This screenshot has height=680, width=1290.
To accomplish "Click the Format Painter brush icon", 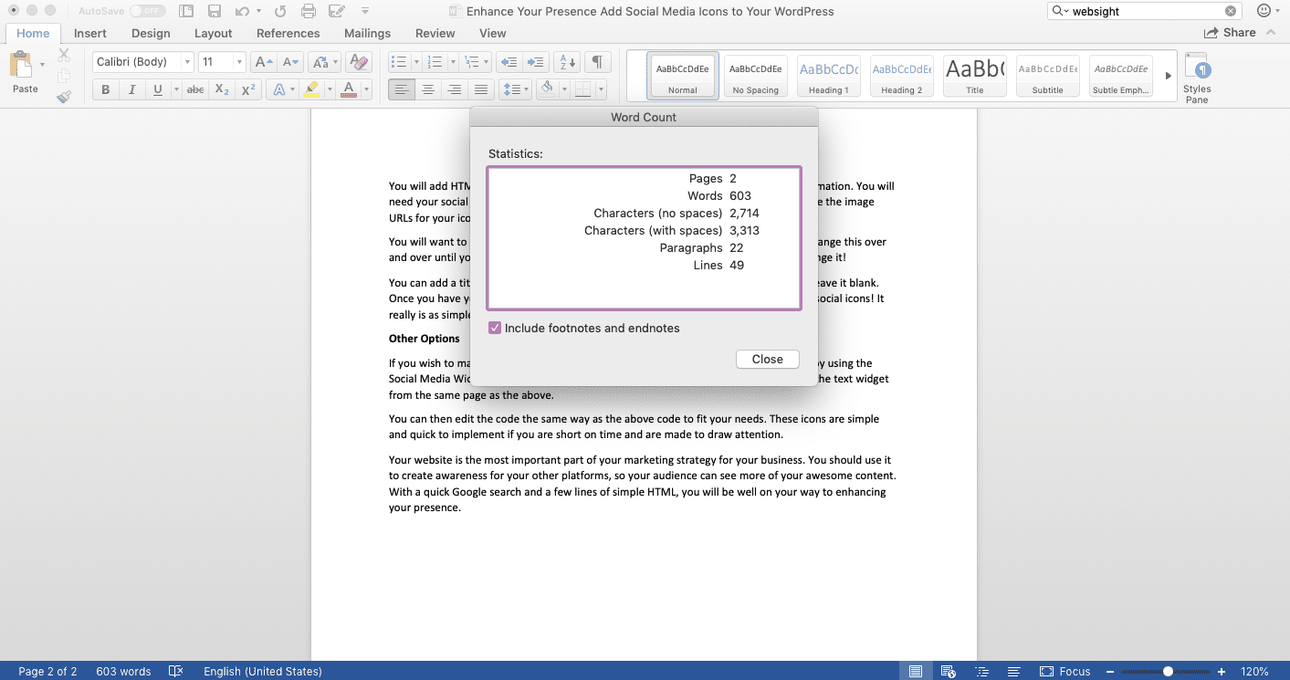I will coord(64,96).
